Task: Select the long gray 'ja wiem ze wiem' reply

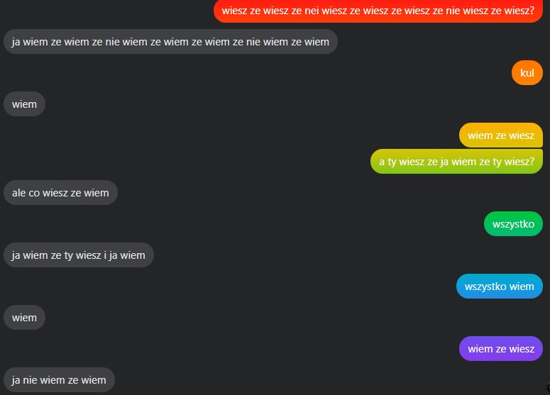Action: pyautogui.click(x=170, y=42)
